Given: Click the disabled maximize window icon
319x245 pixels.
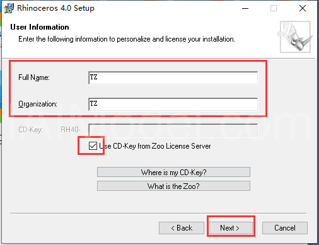Looking at the screenshot, I should tap(274, 8).
